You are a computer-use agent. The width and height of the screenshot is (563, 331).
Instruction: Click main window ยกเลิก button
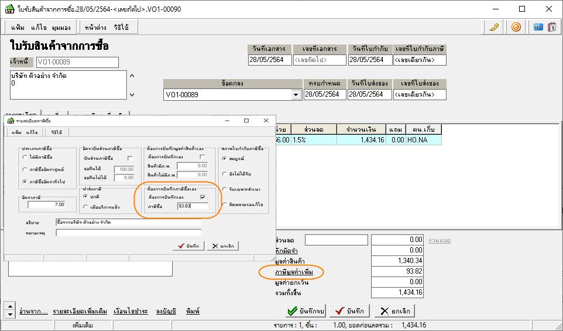(394, 311)
